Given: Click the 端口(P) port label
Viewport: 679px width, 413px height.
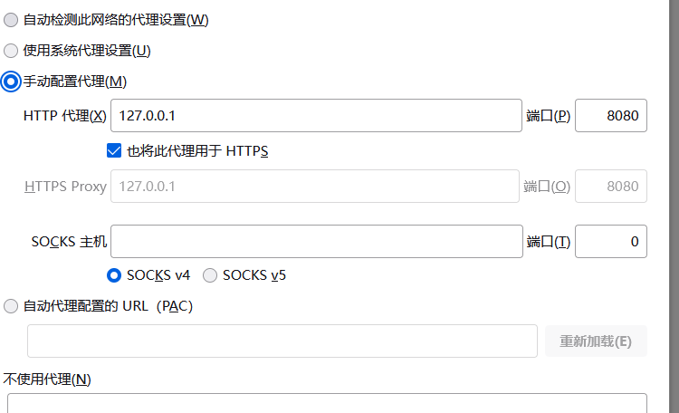Looking at the screenshot, I should point(548,116).
